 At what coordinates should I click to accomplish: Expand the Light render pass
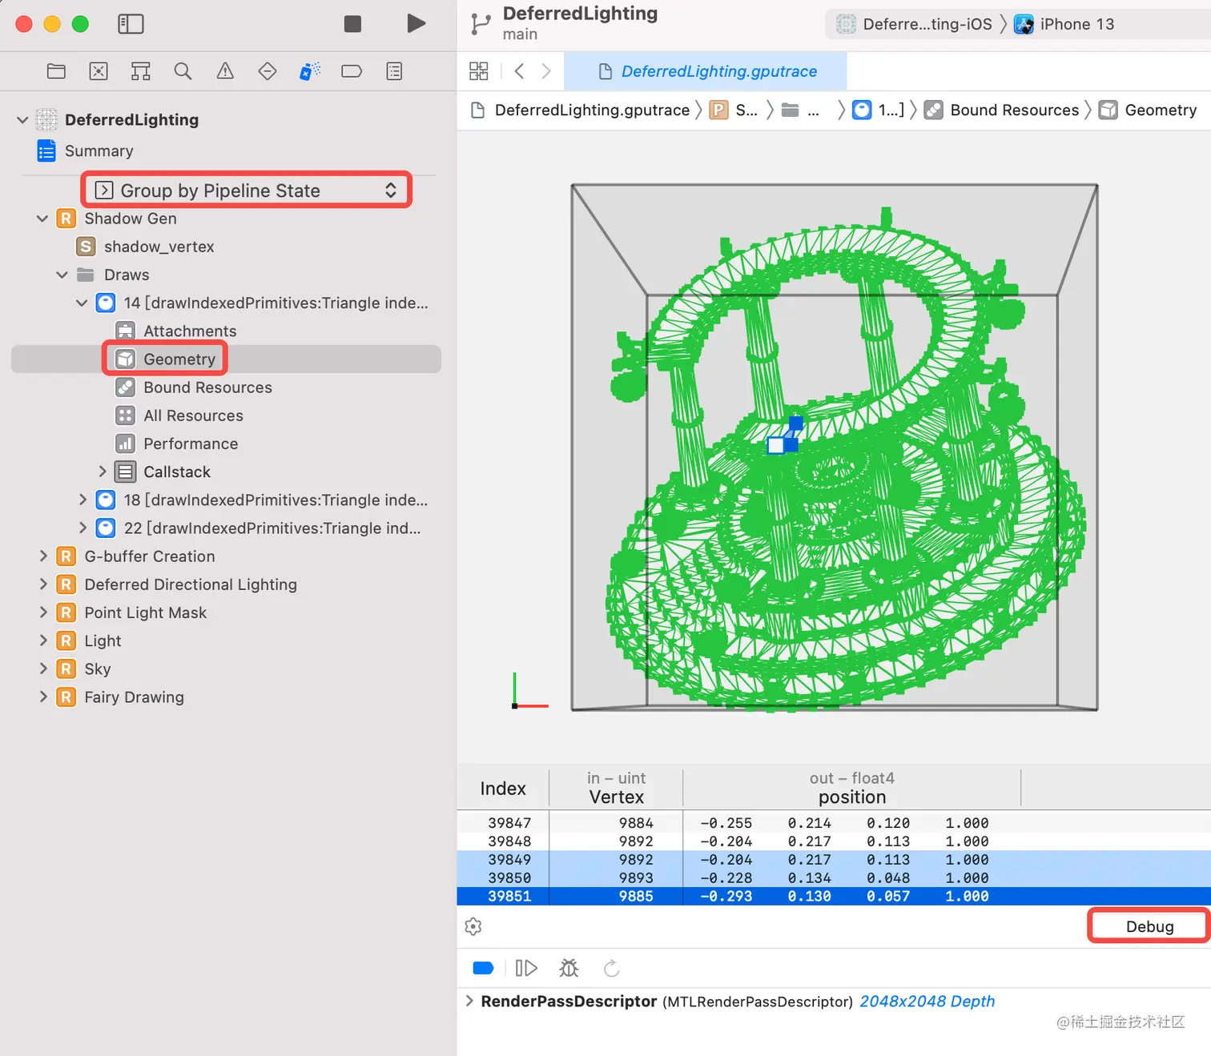click(x=43, y=640)
